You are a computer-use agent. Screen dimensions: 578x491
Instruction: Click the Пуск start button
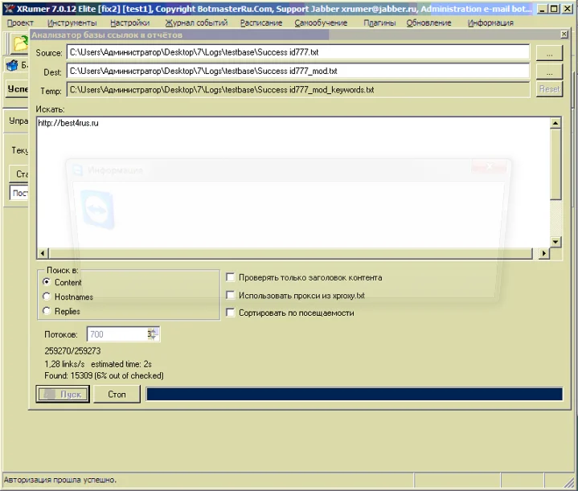coord(63,394)
